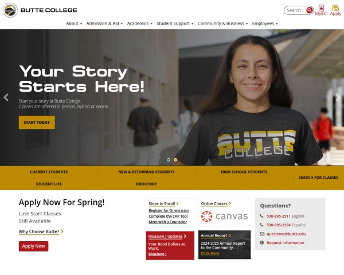The width and height of the screenshot is (344, 275).
Task: Click the red Apply Now button
Action: (34, 246)
